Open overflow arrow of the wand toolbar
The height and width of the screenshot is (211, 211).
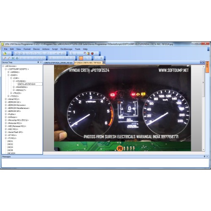(x=47, y=58)
